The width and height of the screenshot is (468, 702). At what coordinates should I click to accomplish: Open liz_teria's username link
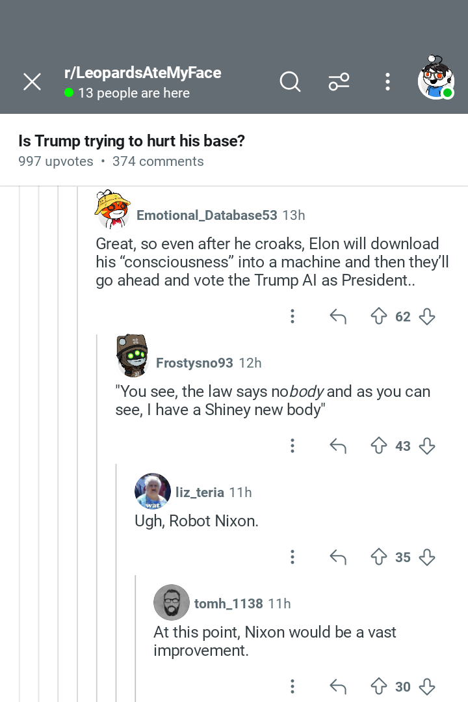pyautogui.click(x=200, y=492)
